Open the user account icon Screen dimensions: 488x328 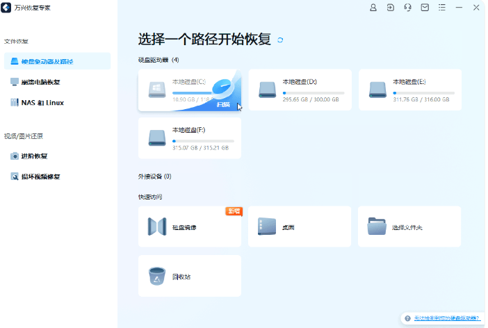tap(373, 8)
